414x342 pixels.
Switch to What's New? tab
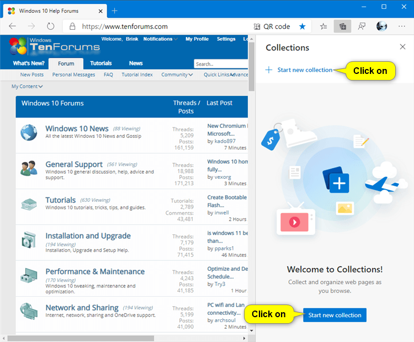[x=29, y=63]
